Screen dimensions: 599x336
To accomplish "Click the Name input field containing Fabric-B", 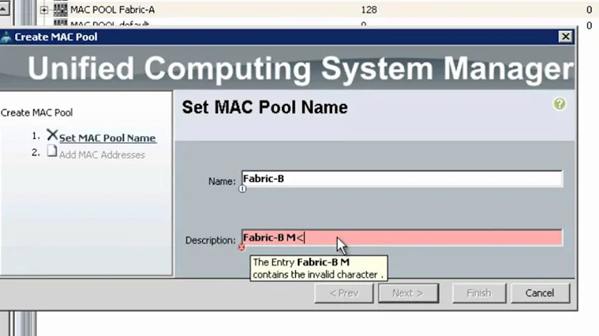I will [402, 179].
